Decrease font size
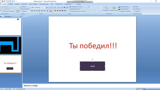 coord(49,7)
